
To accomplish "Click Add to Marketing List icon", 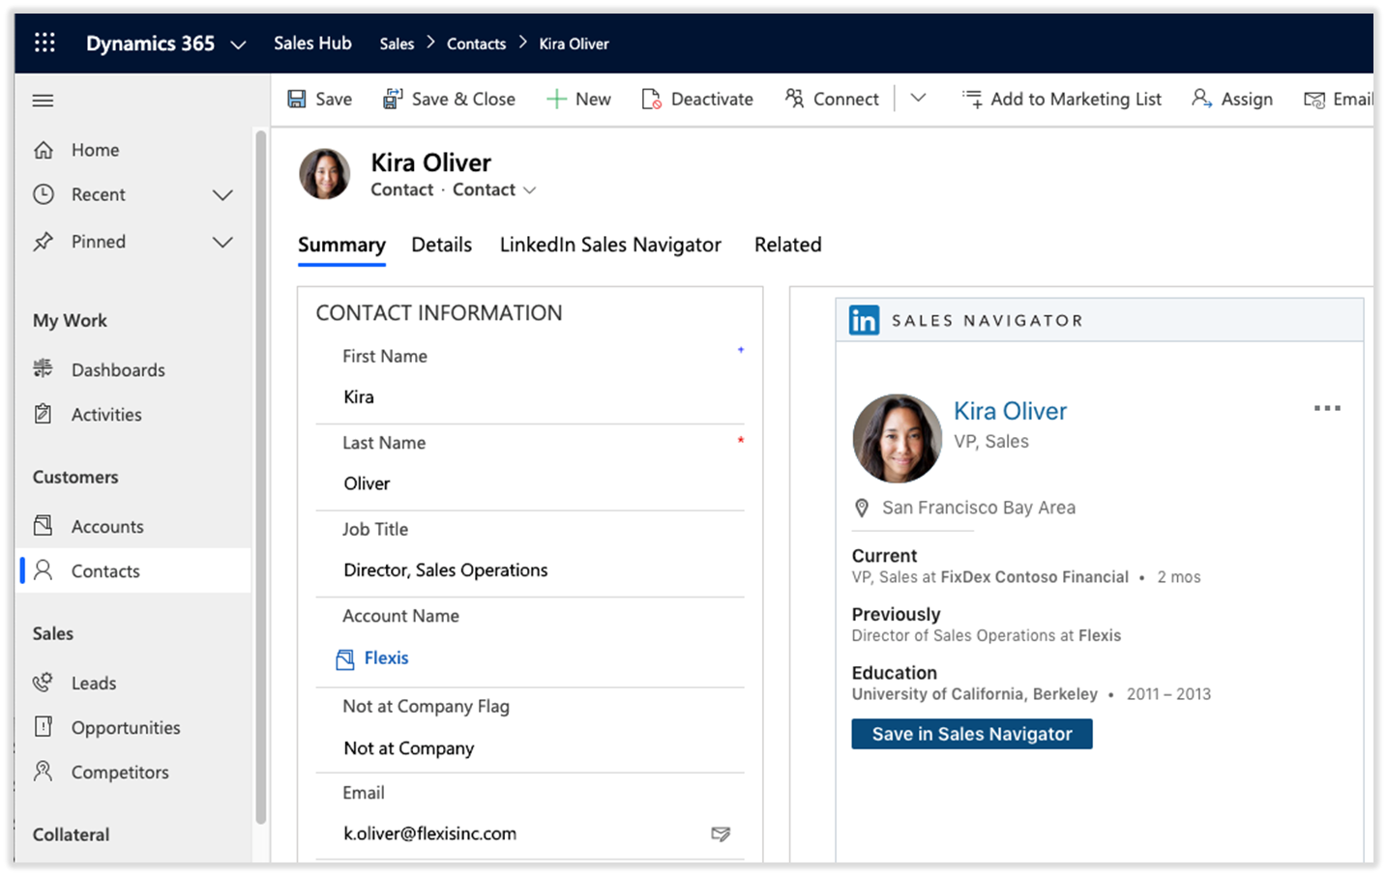I will [972, 99].
